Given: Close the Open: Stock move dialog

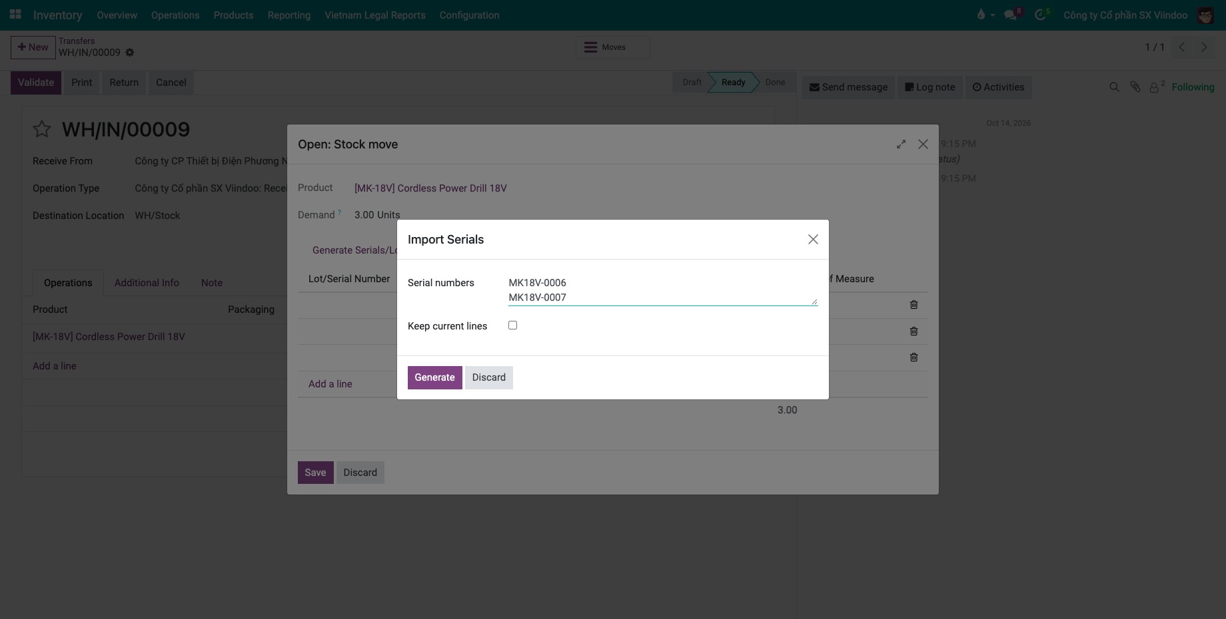Looking at the screenshot, I should tap(923, 144).
